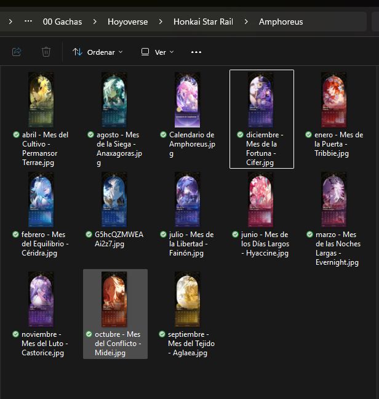
Task: Go to the Hoyoverse folder breadcrumb
Action: (x=127, y=22)
